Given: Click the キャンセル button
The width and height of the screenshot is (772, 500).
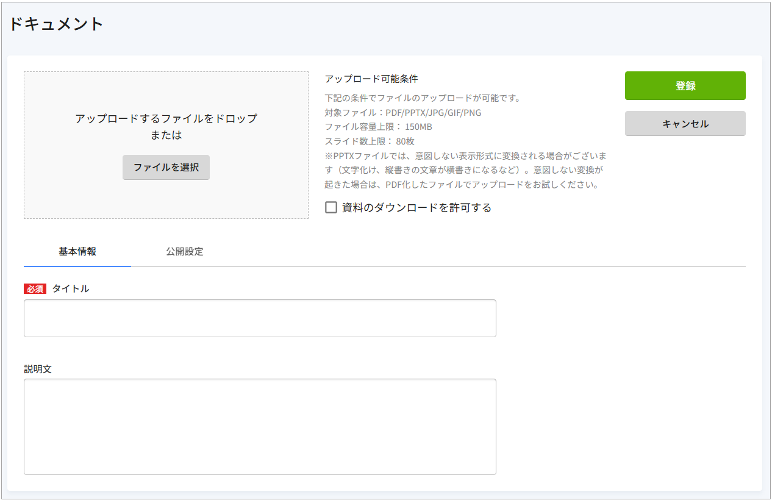Looking at the screenshot, I should (x=685, y=124).
